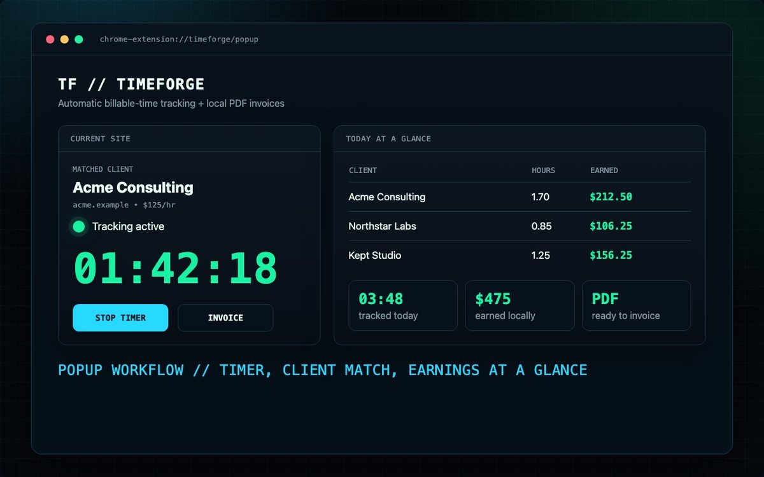Open the PDF ready to invoice card
The image size is (764, 477).
[637, 306]
